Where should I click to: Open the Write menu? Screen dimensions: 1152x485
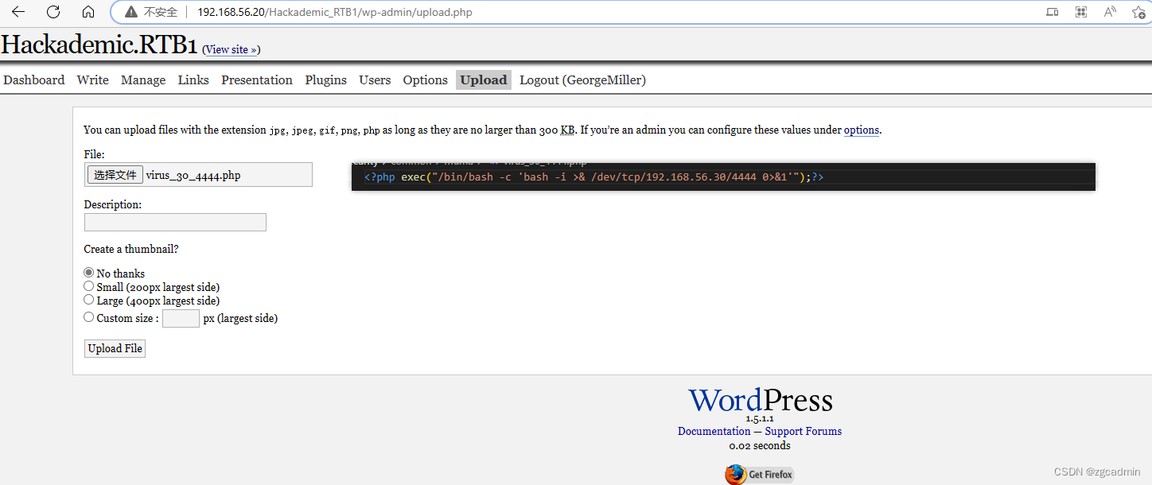[x=92, y=80]
